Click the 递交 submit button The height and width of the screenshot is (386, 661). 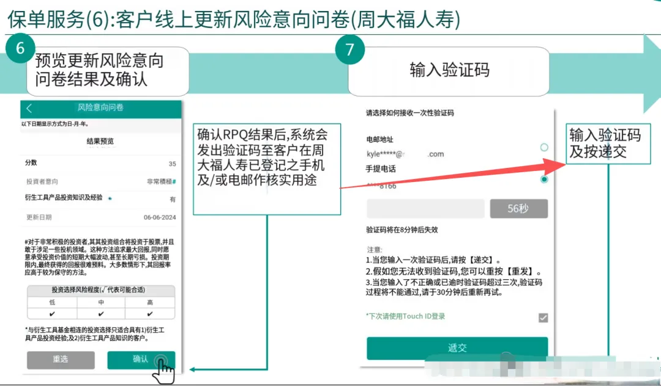click(457, 348)
